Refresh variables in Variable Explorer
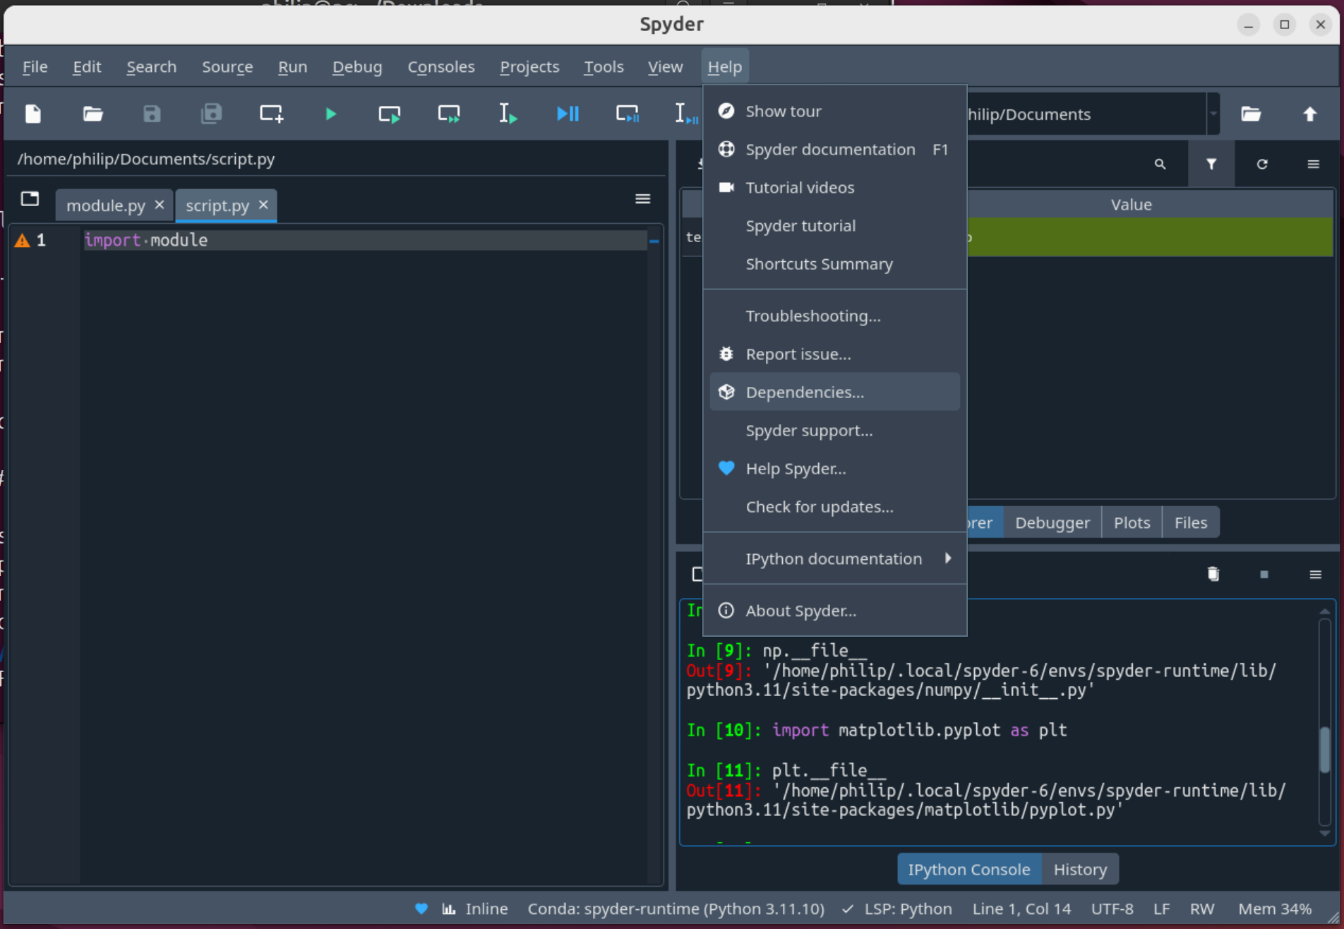Viewport: 1344px width, 929px height. click(1262, 164)
